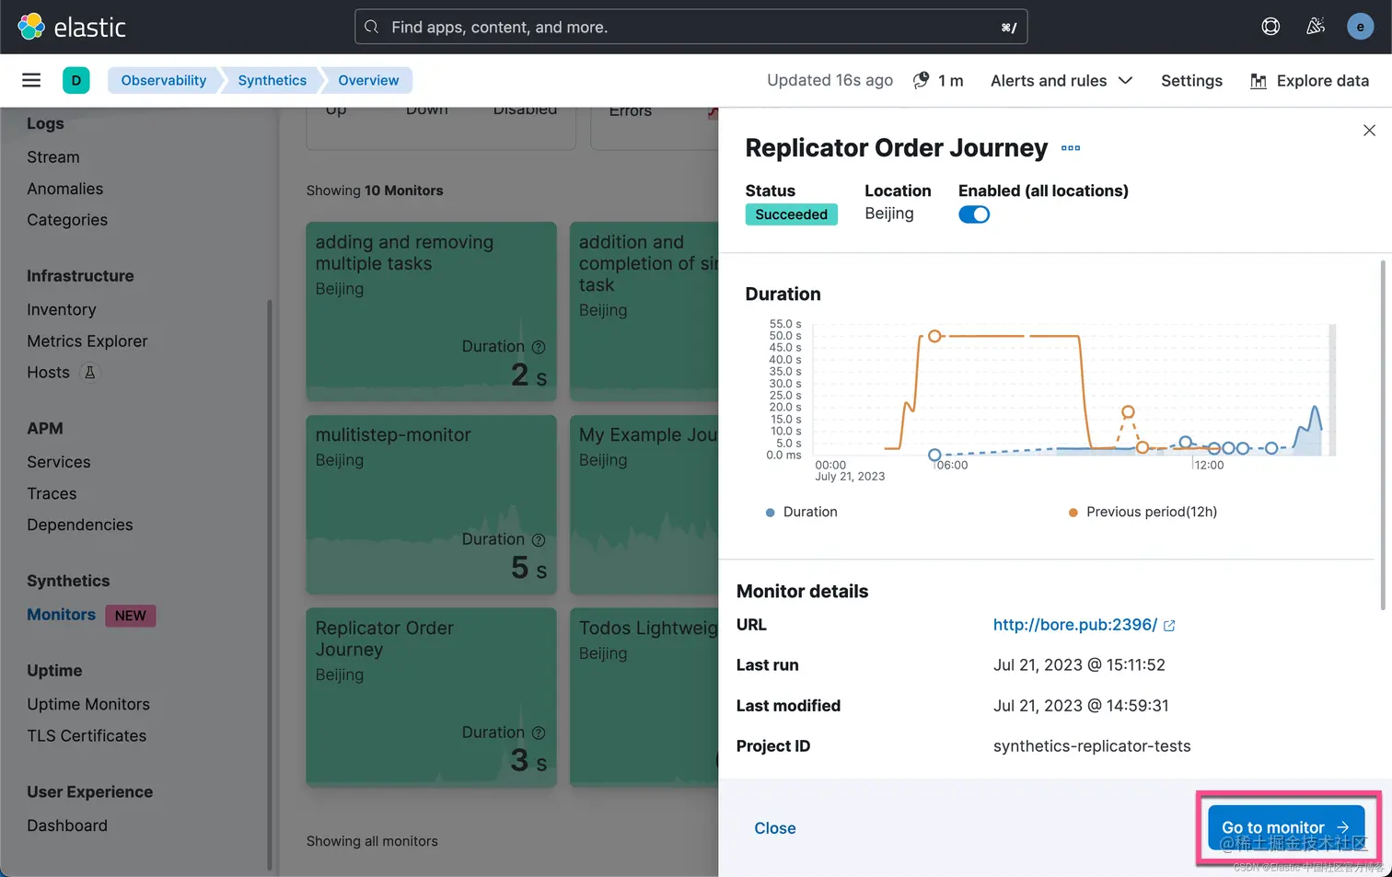Toggle Previous period(12h) legend series
Image resolution: width=1392 pixels, height=877 pixels.
pyautogui.click(x=1143, y=512)
